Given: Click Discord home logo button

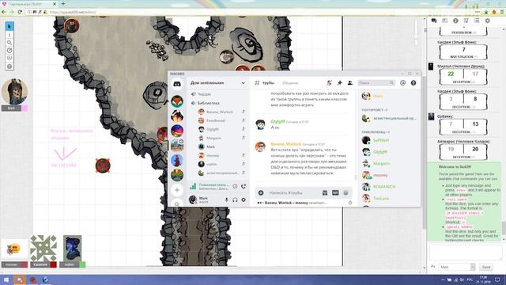Looking at the screenshot, I should coord(177,84).
